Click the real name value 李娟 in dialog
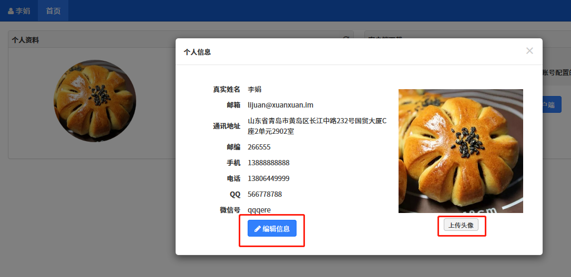 [254, 89]
